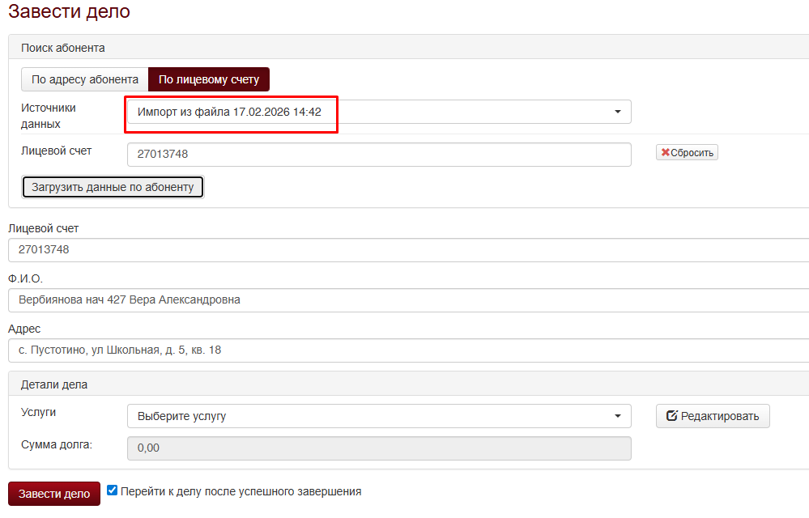
Task: Click the Сумма долга field showing 0,00
Action: pos(378,448)
